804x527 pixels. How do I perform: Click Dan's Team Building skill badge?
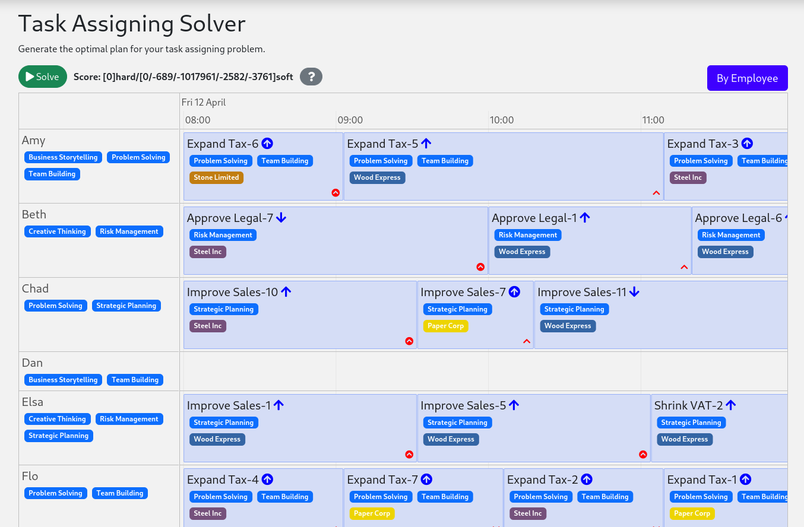pos(135,380)
